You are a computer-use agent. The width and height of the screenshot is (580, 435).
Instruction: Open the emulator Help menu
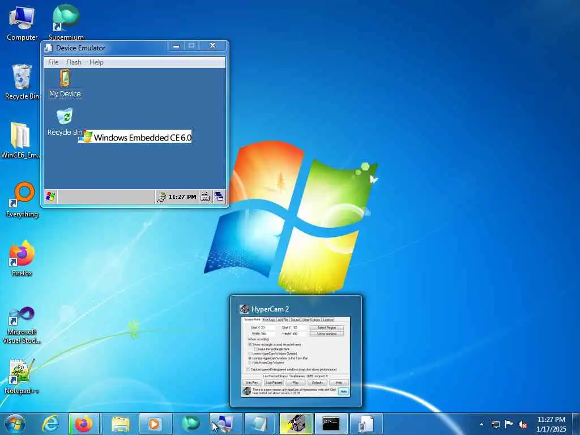click(x=96, y=62)
